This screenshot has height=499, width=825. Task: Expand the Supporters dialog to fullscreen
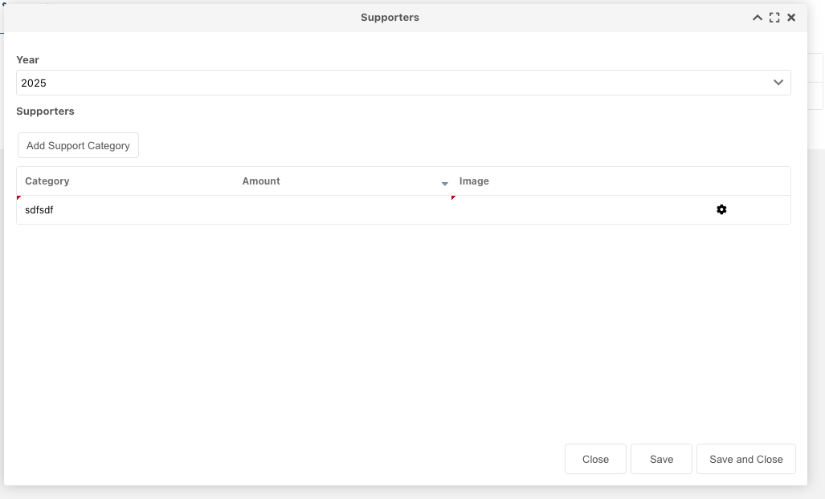[774, 18]
